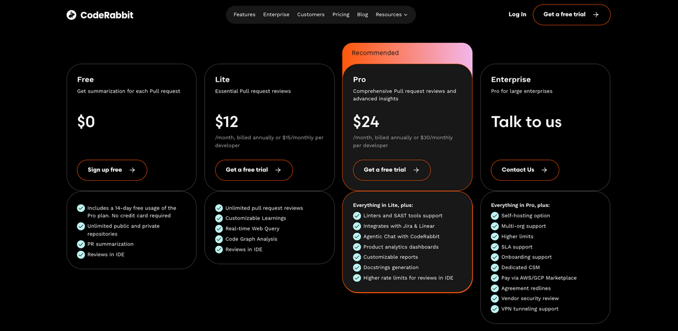Click the Lite plan's Get a free trial button
678x331 pixels.
(254, 170)
